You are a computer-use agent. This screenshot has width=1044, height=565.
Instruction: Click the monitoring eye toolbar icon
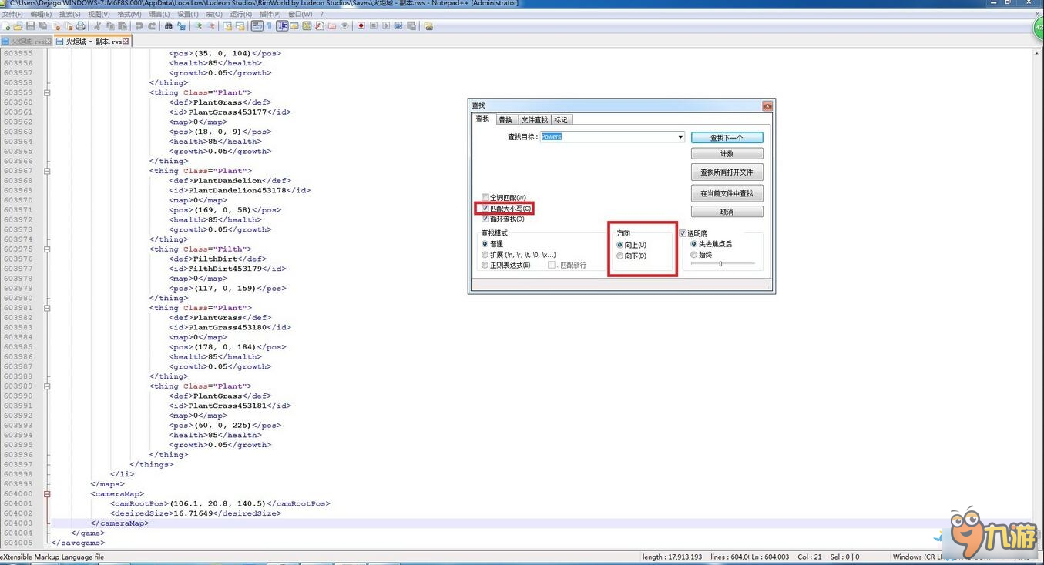tap(344, 25)
